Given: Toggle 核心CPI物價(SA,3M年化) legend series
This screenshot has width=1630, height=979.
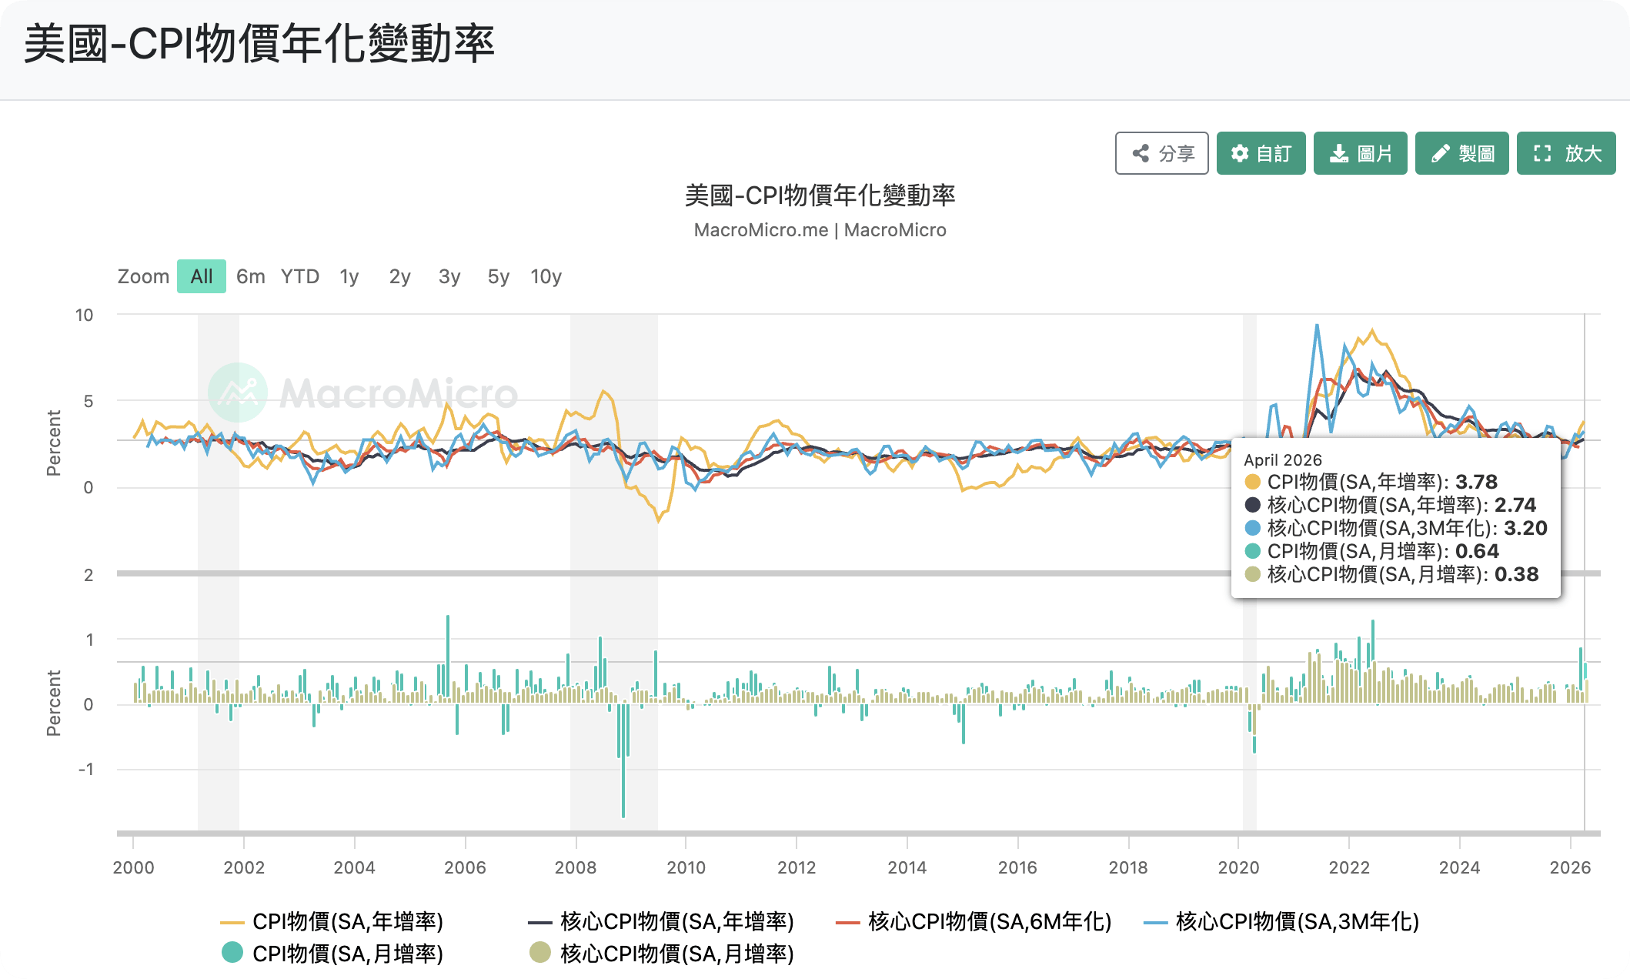Looking at the screenshot, I should [1281, 921].
